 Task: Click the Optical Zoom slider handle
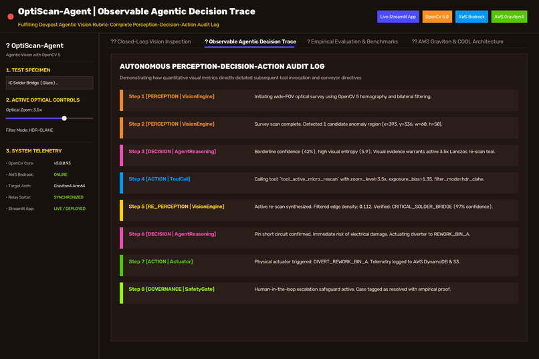(64, 118)
